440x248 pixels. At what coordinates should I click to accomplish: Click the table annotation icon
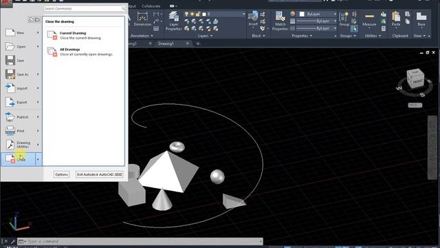coord(156,28)
